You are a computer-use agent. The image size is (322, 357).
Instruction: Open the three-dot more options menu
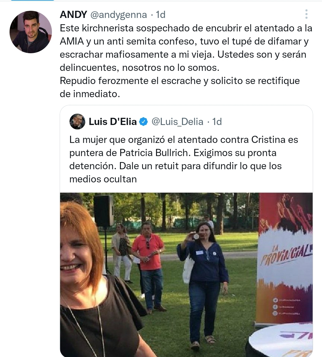(306, 14)
